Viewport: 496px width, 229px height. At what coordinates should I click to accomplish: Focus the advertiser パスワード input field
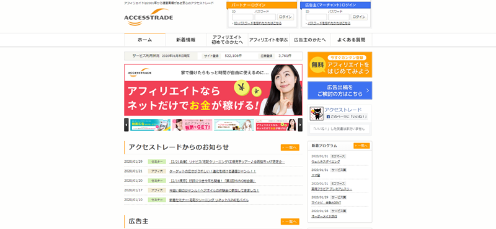(339, 17)
